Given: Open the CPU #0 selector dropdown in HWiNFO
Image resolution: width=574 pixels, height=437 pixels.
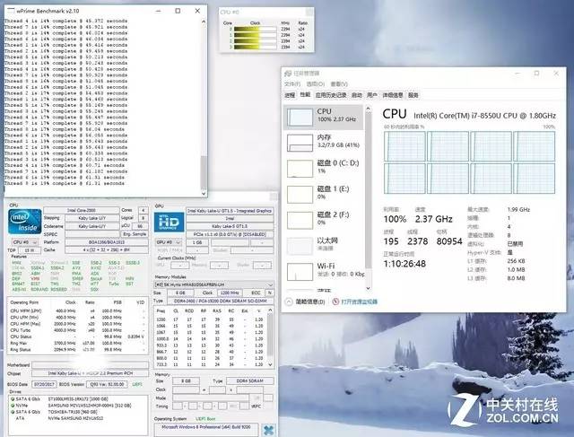Looking at the screenshot, I should 25,242.
